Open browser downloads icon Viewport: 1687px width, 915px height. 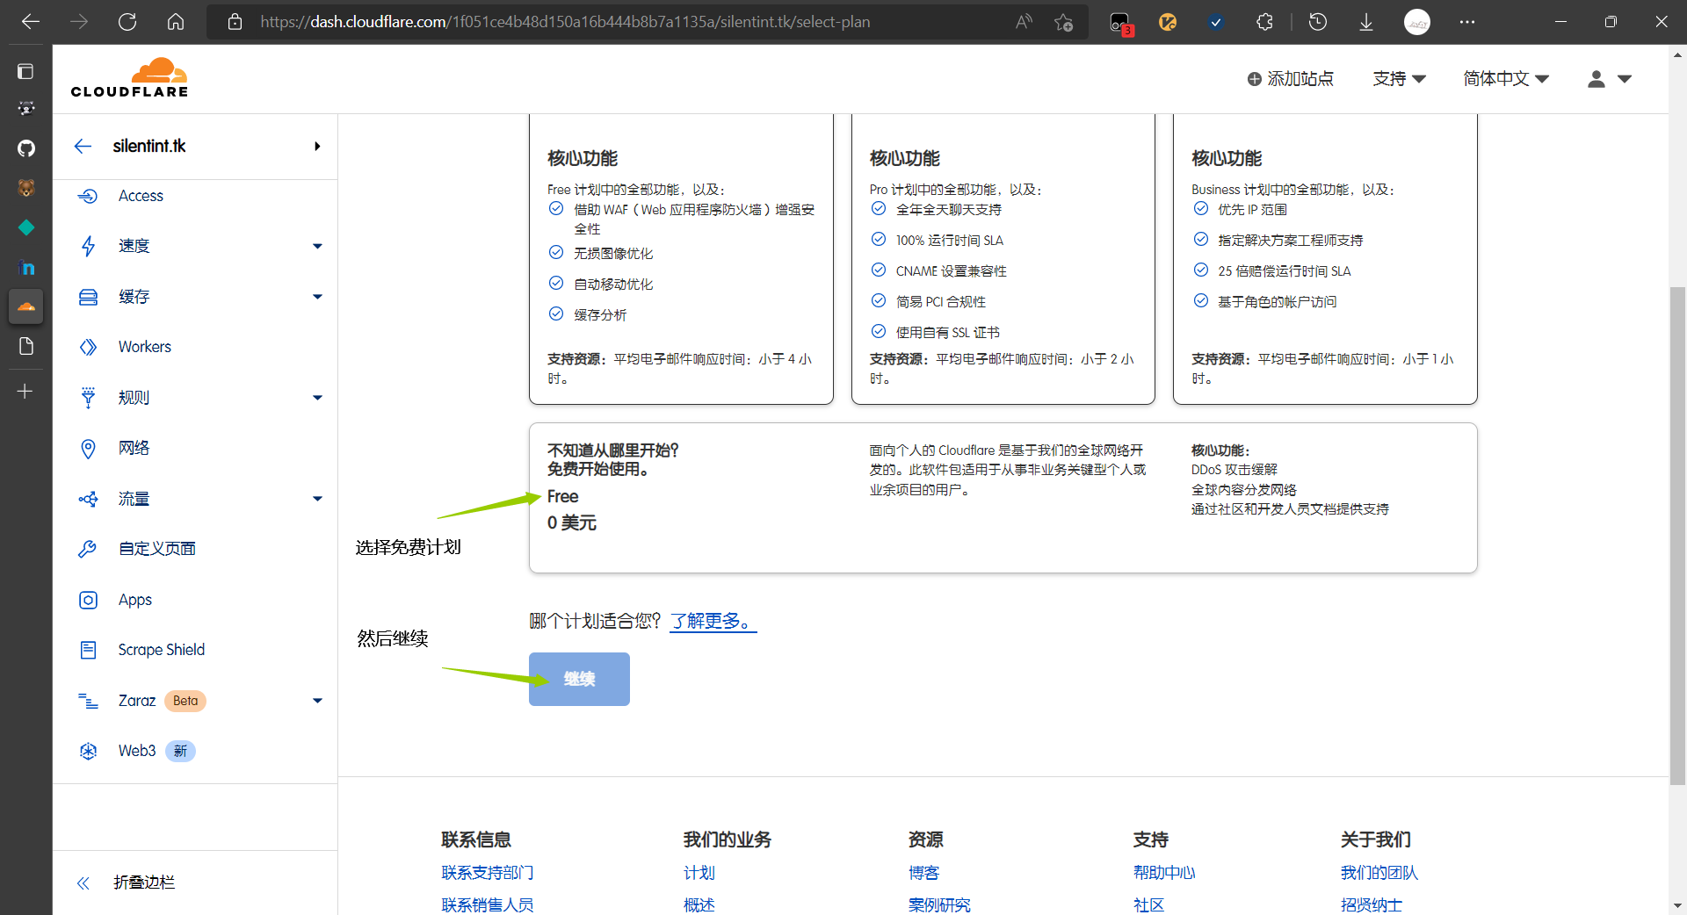coord(1366,22)
